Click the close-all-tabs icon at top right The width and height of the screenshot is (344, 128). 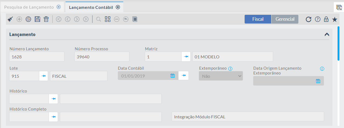(339, 7)
